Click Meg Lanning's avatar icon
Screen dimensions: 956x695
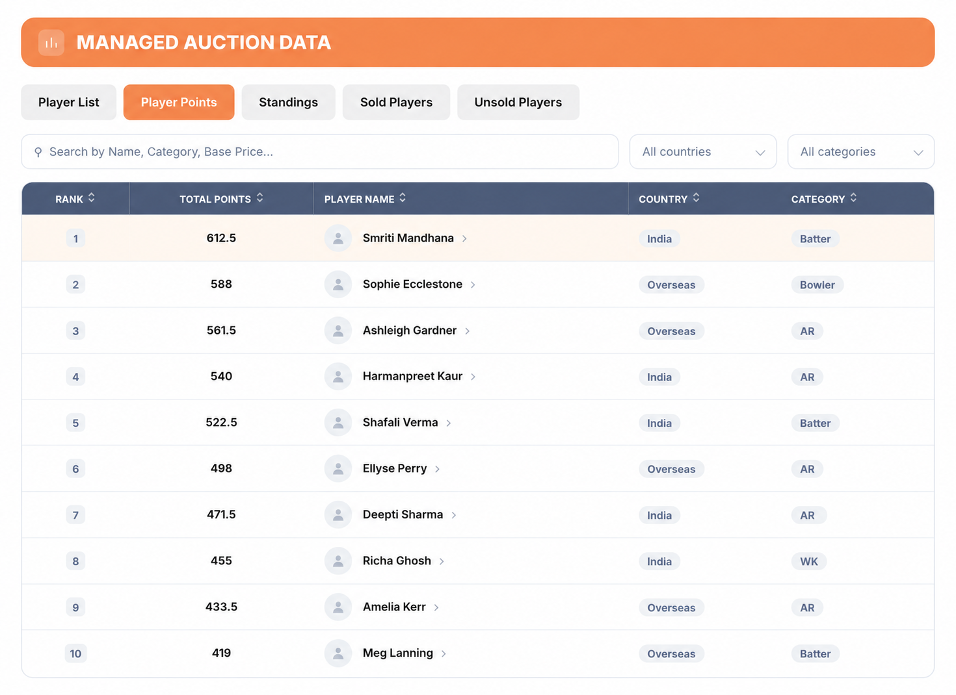tap(338, 653)
